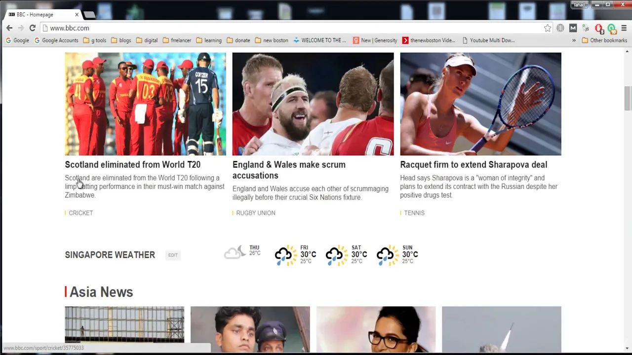Screen dimensions: 632x355
Task: Open a new tab with the new-tab button
Action: tap(89, 15)
